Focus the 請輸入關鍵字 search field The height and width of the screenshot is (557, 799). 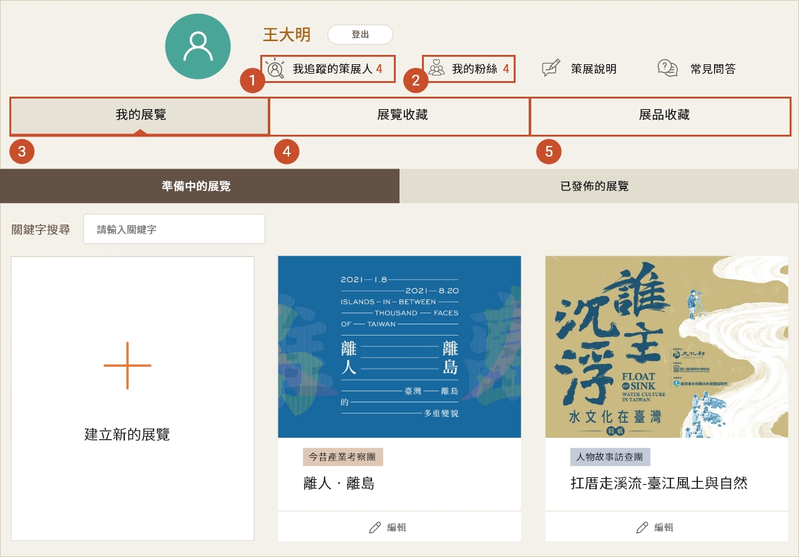tap(174, 229)
